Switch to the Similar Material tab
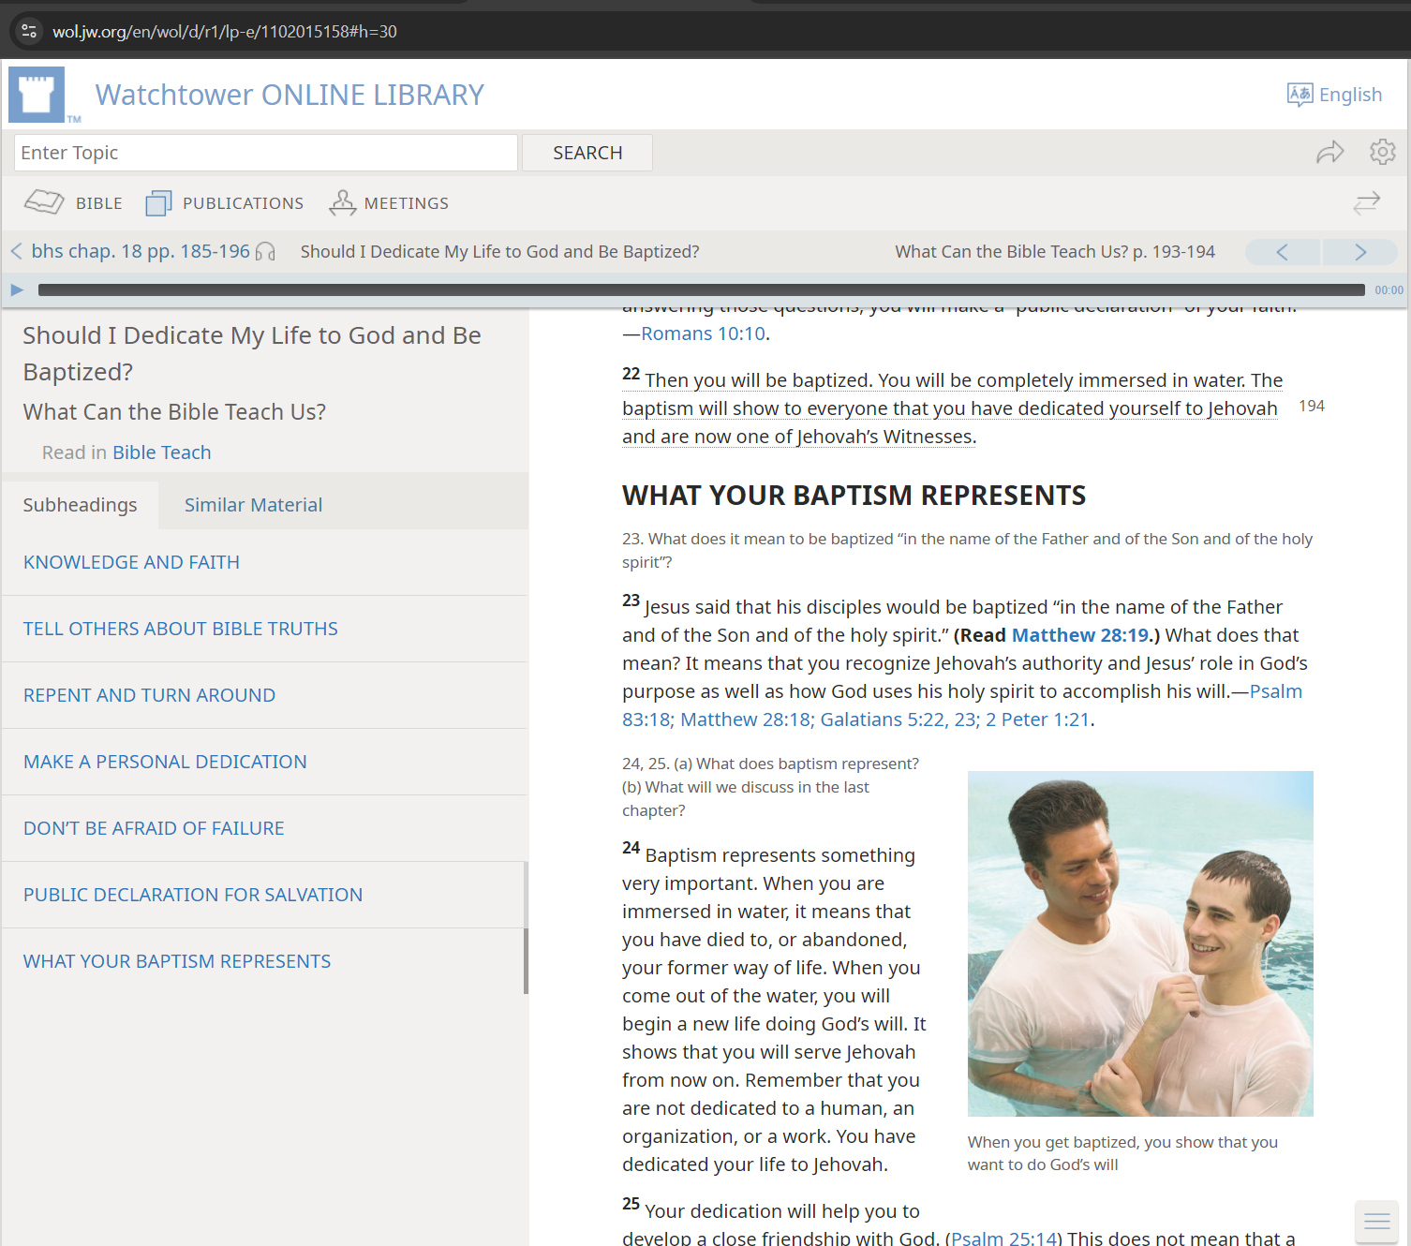The width and height of the screenshot is (1411, 1246). [253, 505]
